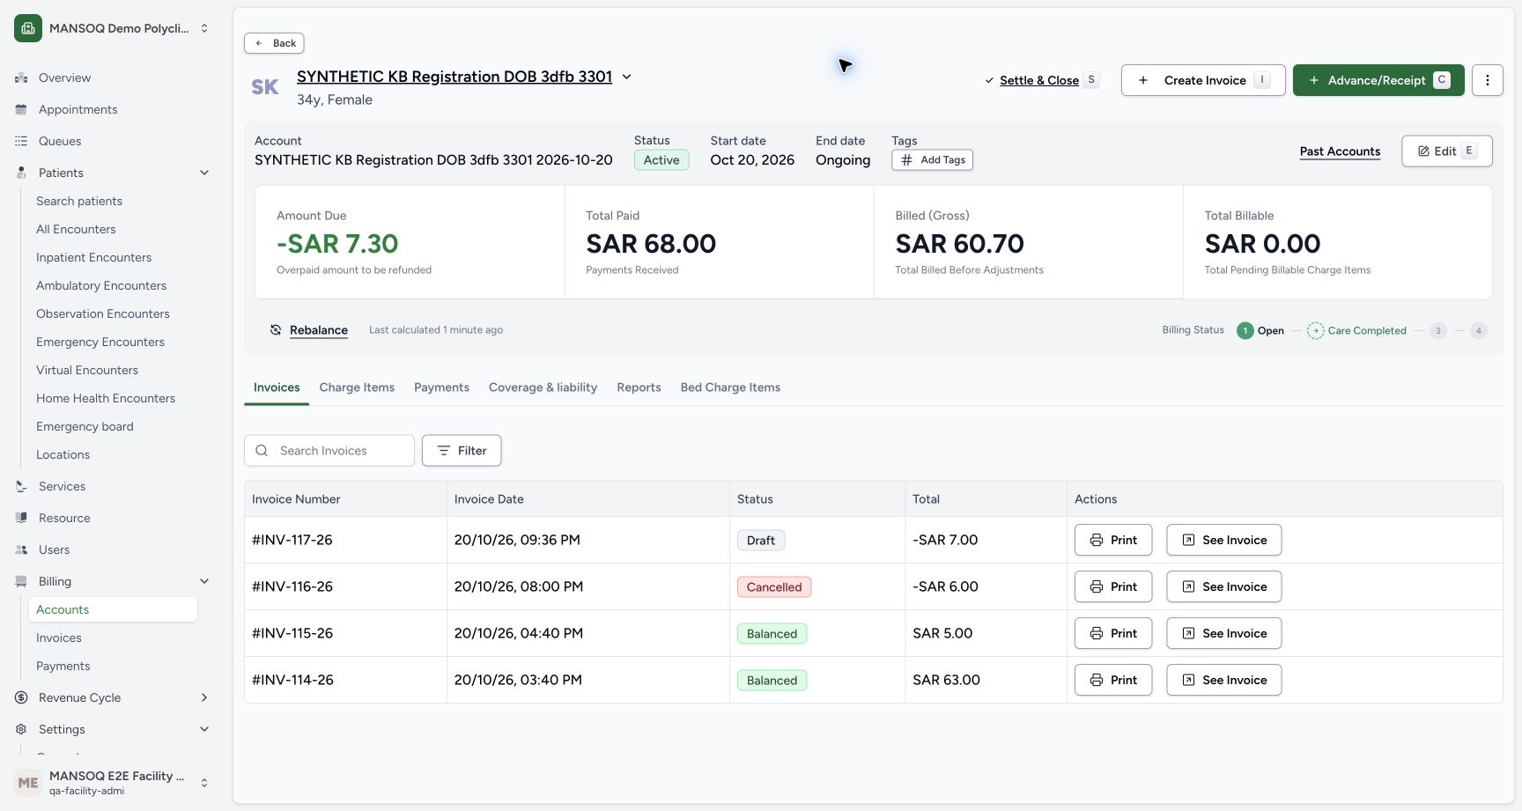Open Past Accounts link
Viewport: 1522px width, 811px height.
(x=1340, y=151)
